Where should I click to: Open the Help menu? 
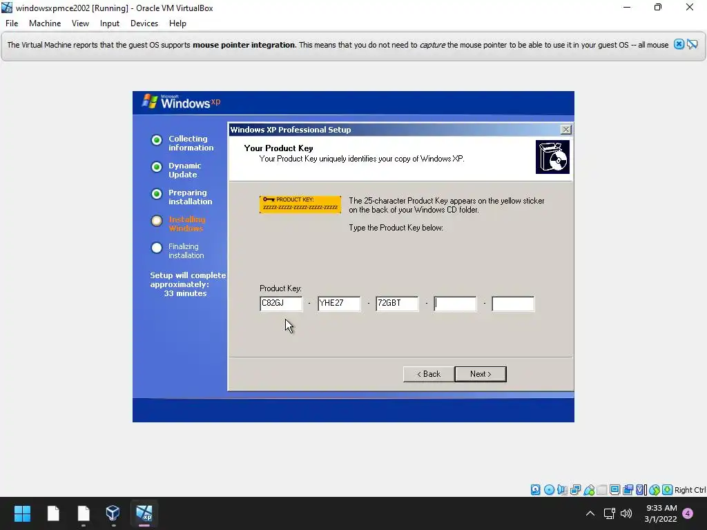click(177, 23)
